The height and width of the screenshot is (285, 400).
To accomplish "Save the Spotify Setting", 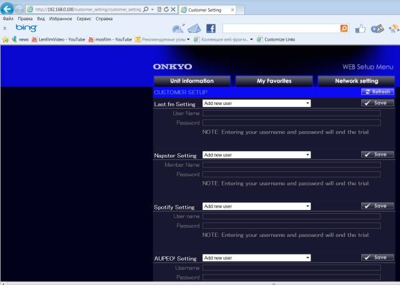I will [377, 206].
